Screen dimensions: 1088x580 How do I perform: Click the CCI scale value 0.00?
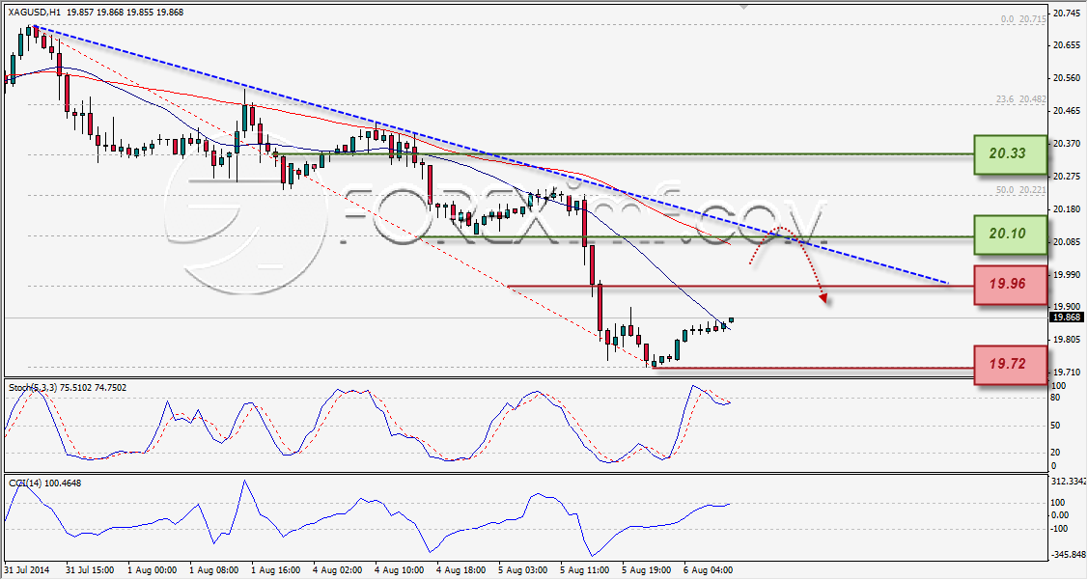1060,514
